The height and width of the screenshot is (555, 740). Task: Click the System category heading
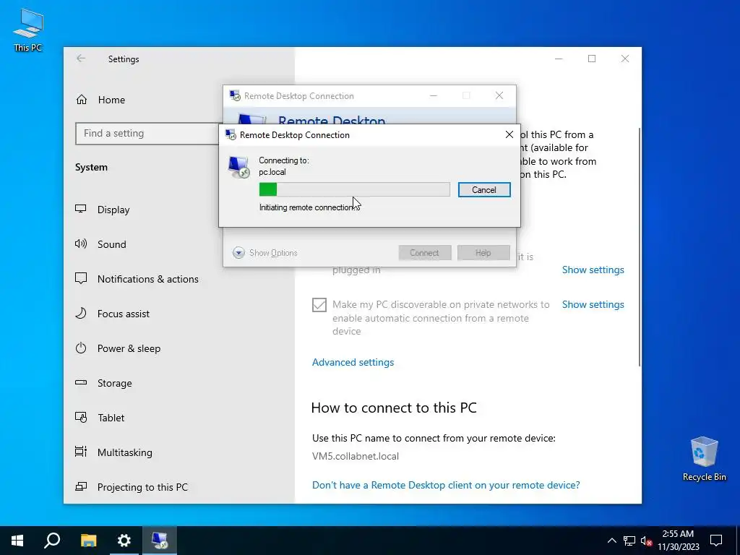pyautogui.click(x=91, y=167)
